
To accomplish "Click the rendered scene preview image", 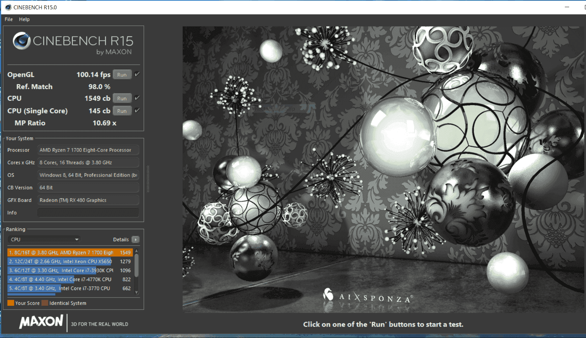I will pyautogui.click(x=384, y=169).
